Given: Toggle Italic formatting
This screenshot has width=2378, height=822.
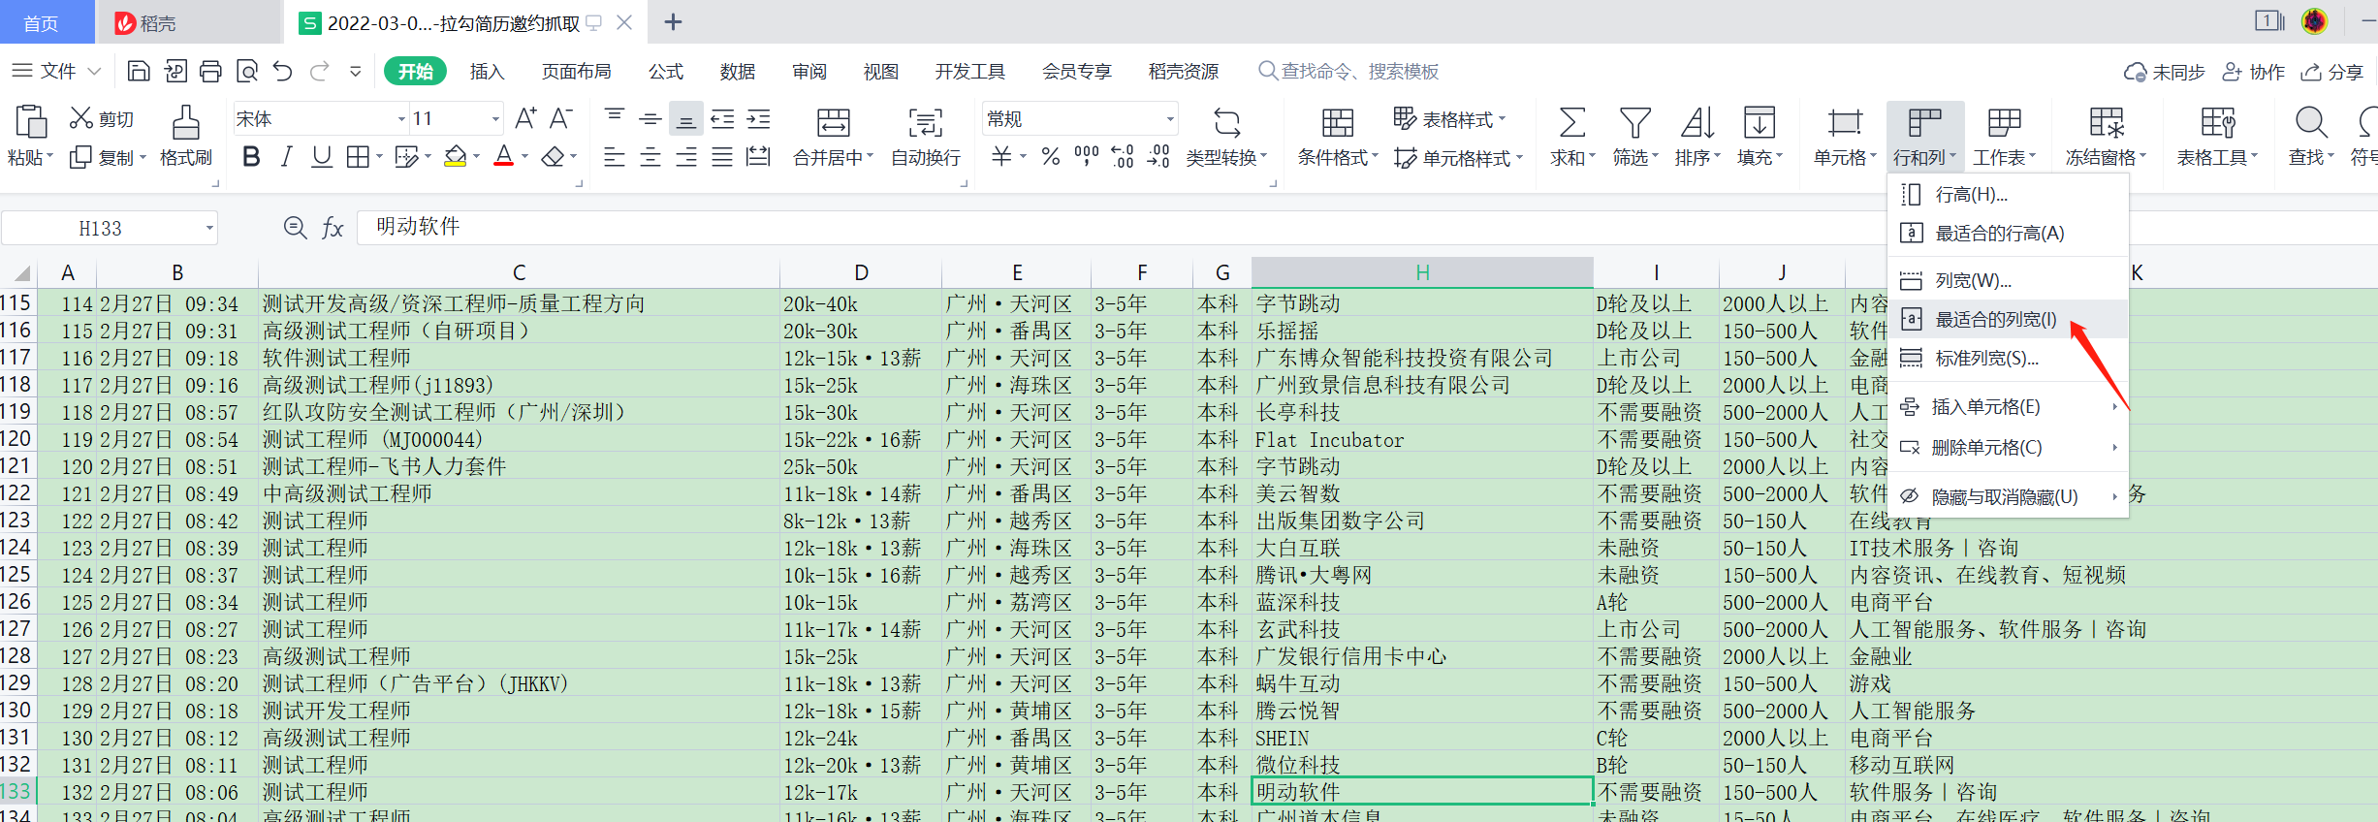Looking at the screenshot, I should tap(286, 156).
